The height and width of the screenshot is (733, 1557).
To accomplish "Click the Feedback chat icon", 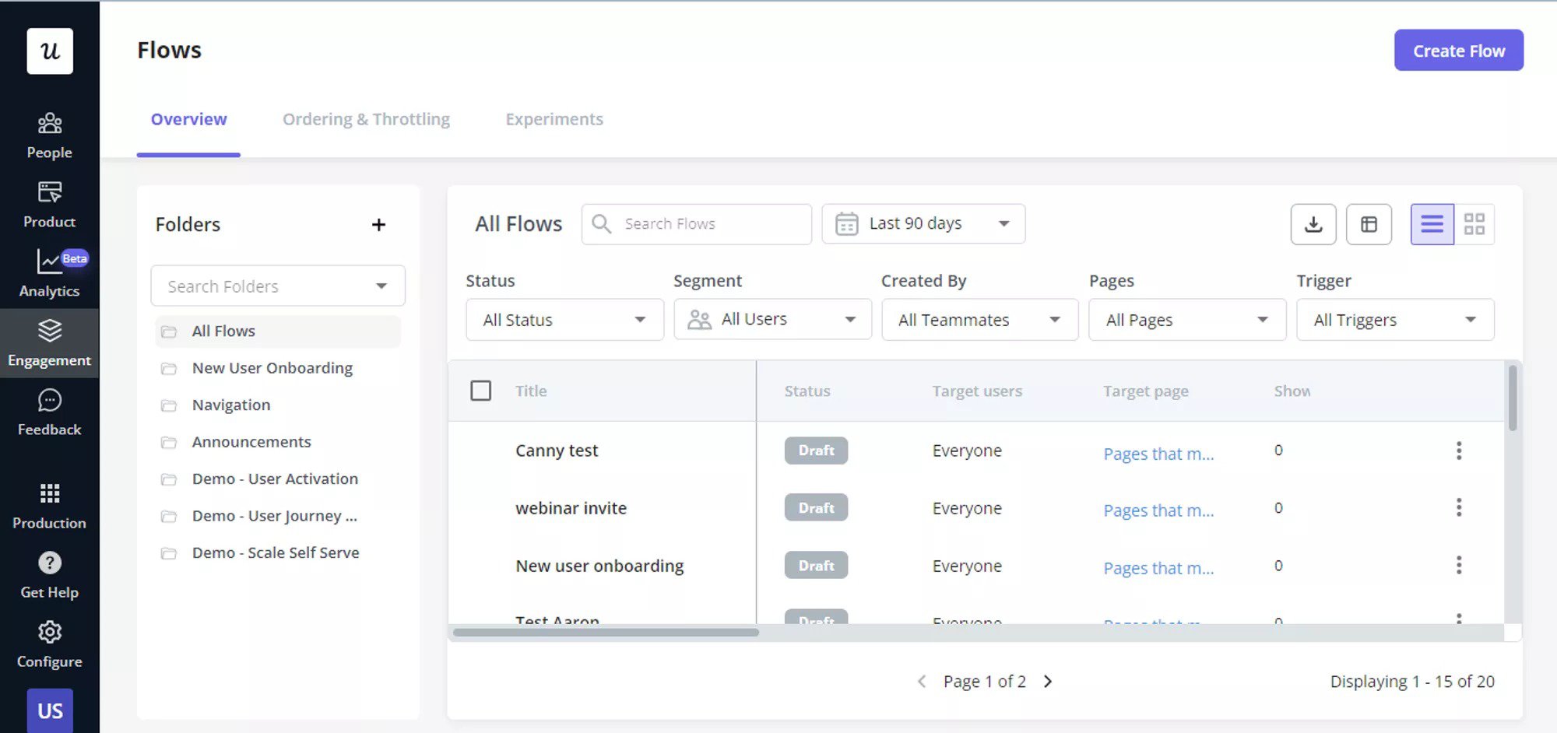I will pyautogui.click(x=49, y=401).
